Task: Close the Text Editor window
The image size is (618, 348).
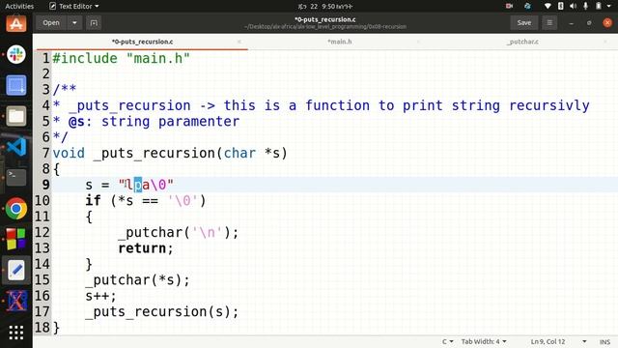Action: [x=607, y=23]
